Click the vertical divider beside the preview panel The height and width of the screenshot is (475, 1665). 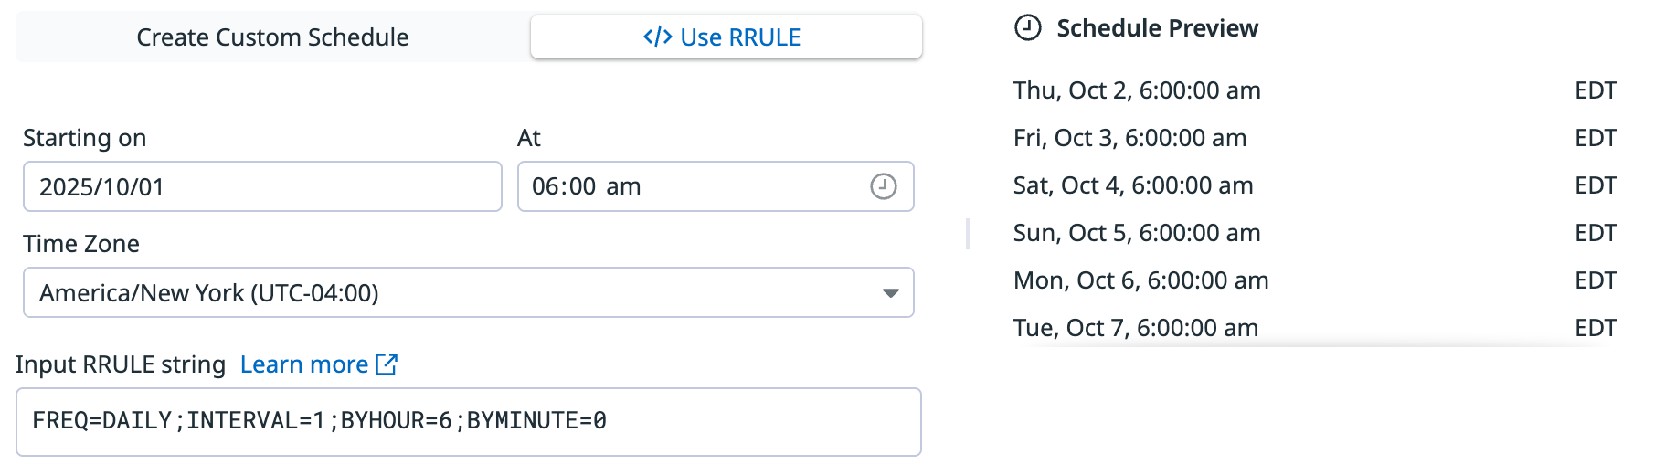(x=968, y=234)
